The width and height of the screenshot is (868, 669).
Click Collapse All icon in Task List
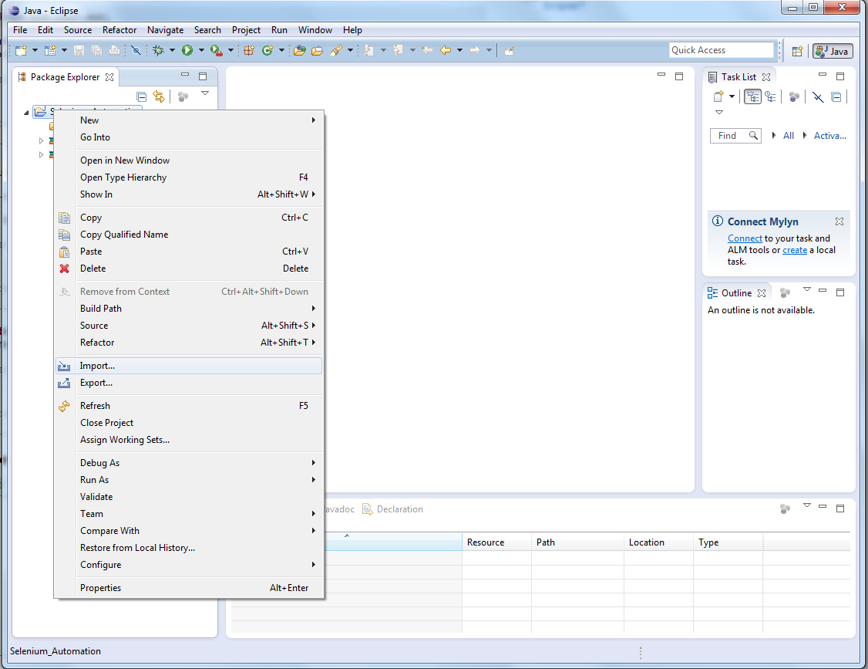836,96
